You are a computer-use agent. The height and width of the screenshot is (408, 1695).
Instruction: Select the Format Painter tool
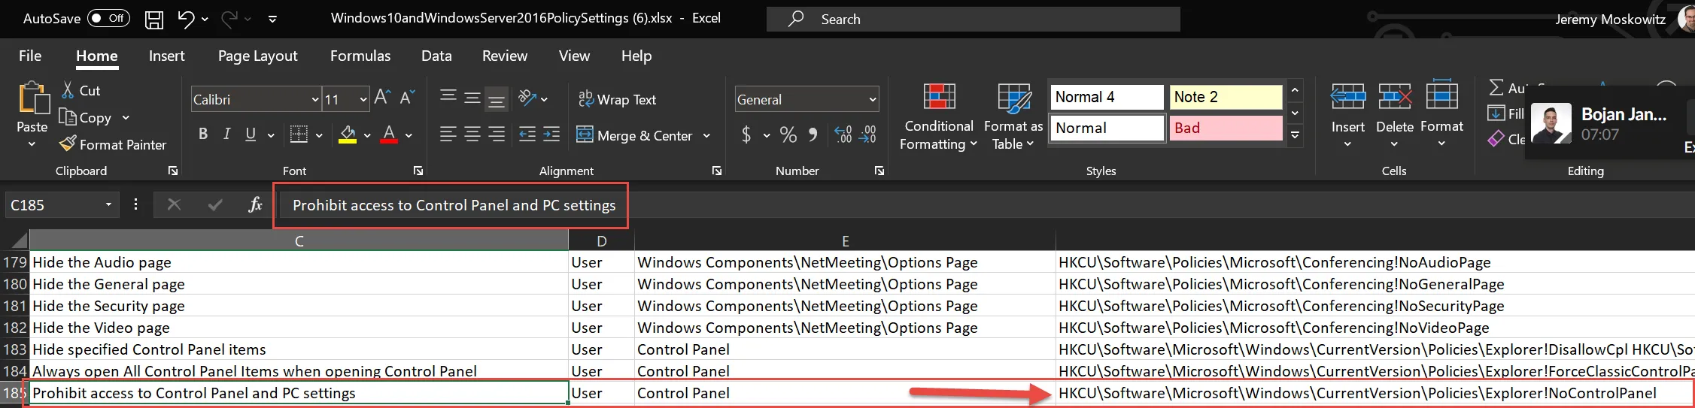tap(114, 144)
